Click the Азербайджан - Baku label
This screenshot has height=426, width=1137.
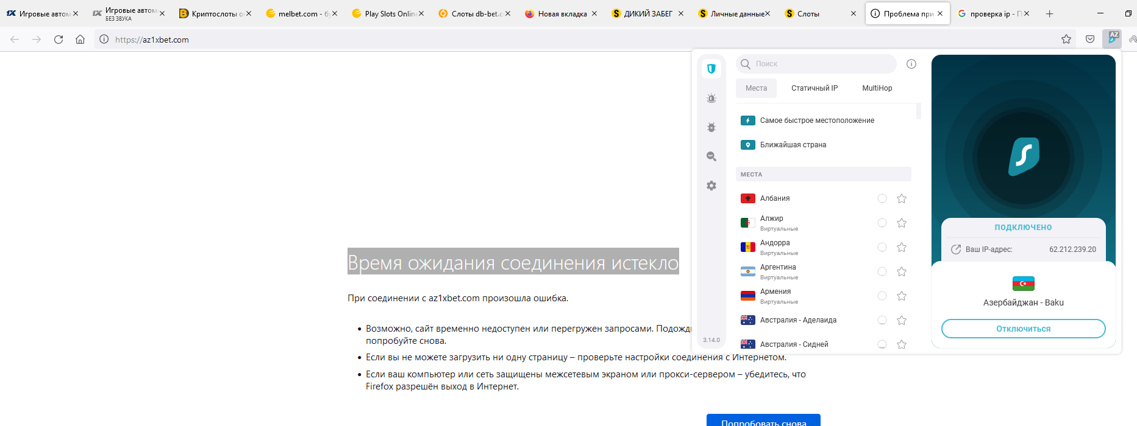1024,302
